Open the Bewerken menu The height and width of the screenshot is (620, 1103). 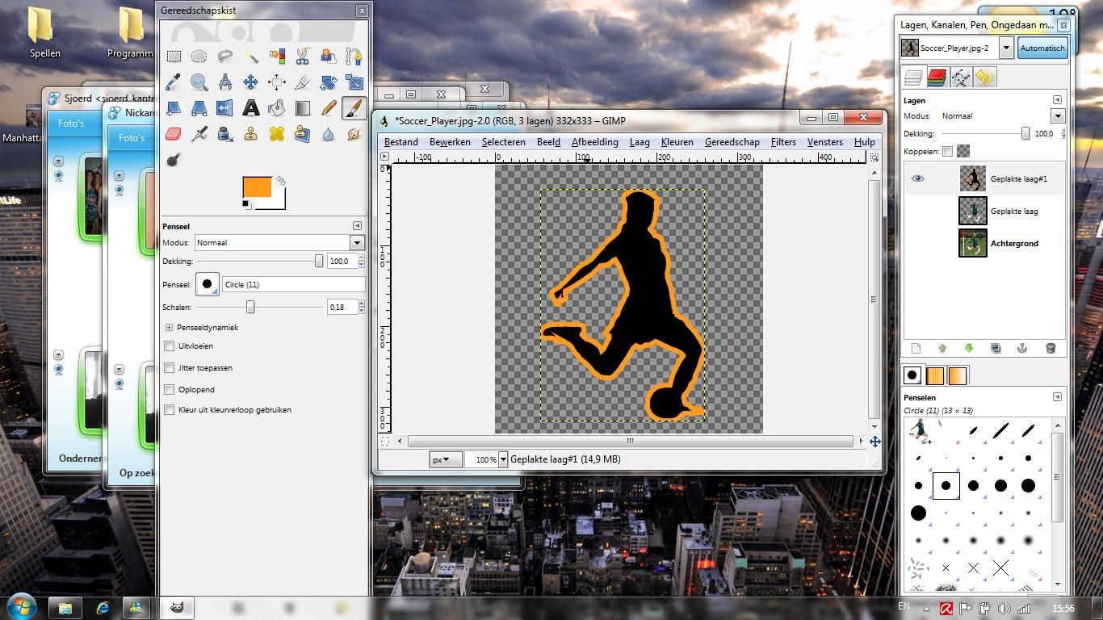click(x=450, y=142)
